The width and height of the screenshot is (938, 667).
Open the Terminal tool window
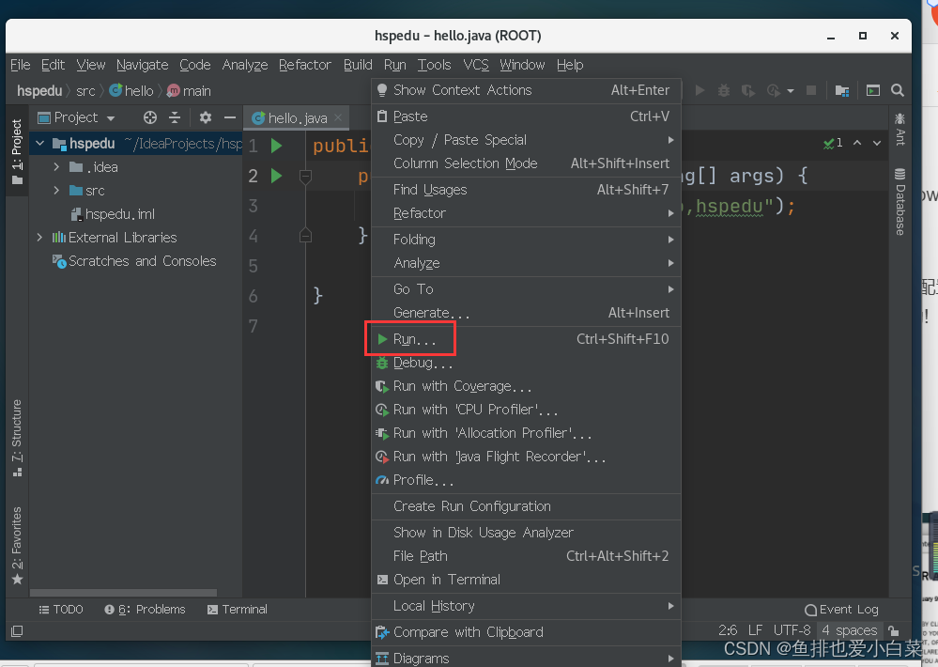pos(238,609)
